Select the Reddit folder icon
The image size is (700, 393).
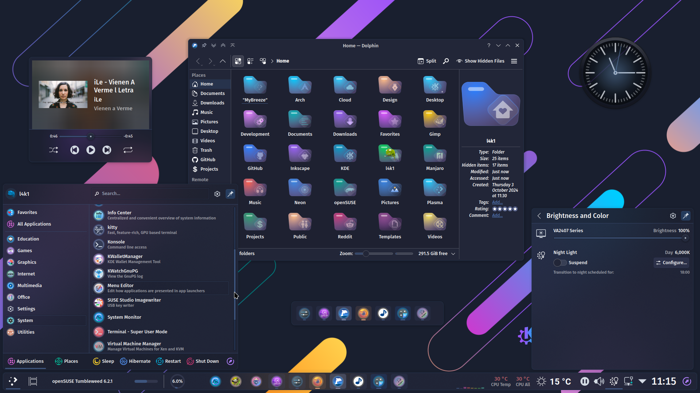(345, 223)
